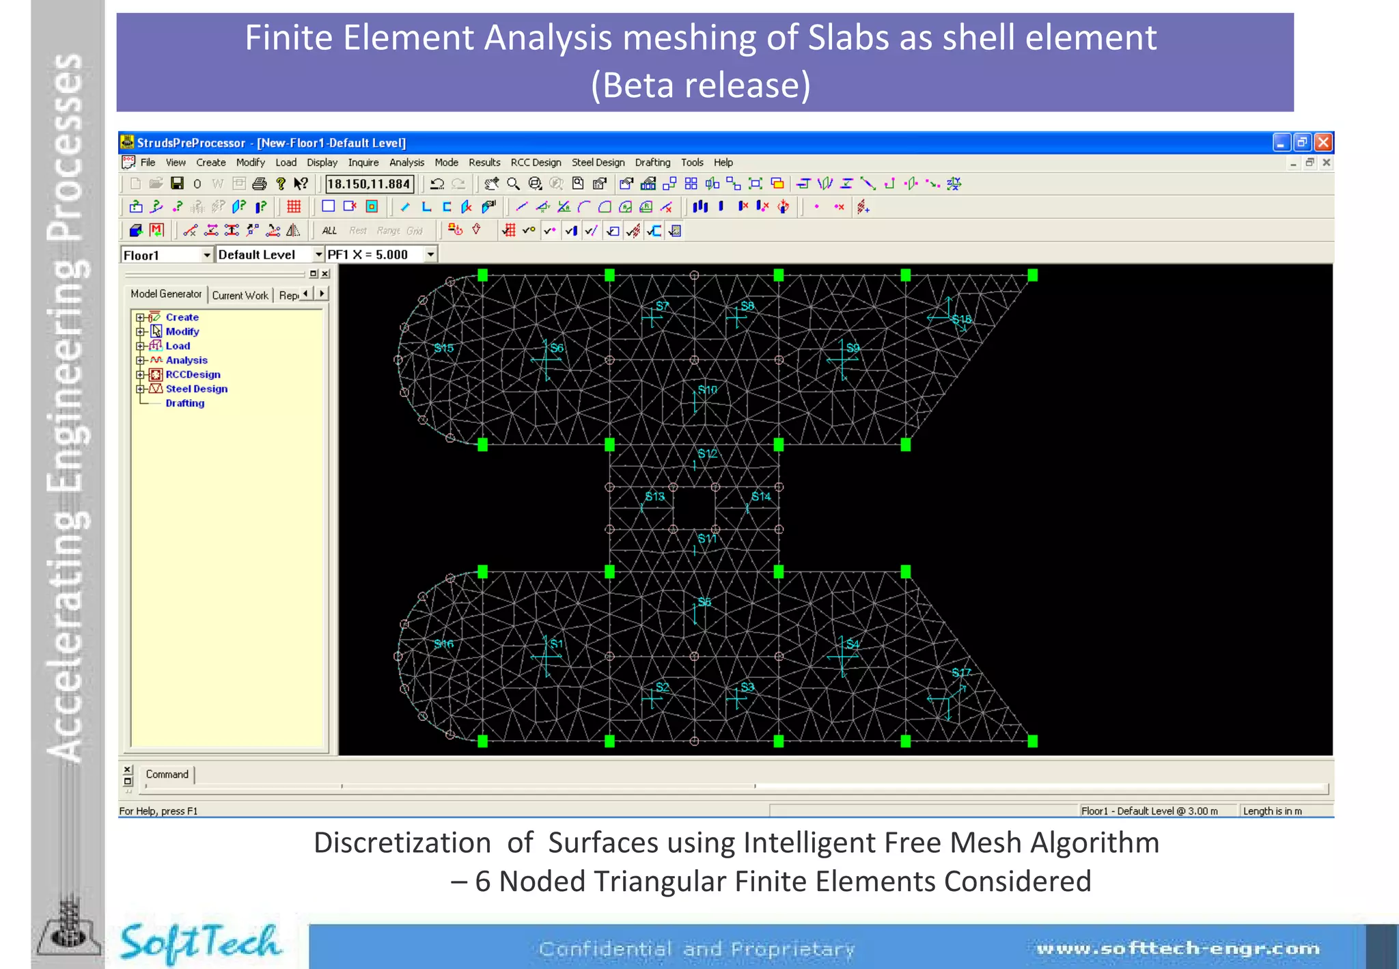Switch to the Model Generator tab

click(166, 294)
